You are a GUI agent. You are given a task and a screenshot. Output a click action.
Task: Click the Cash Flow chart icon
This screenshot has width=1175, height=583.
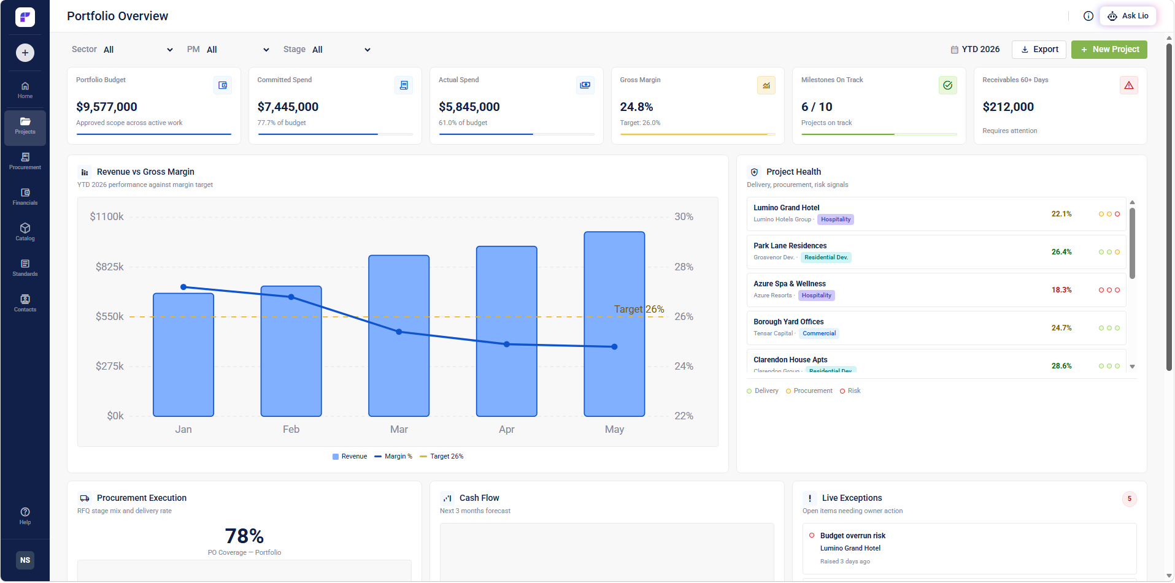tap(447, 498)
